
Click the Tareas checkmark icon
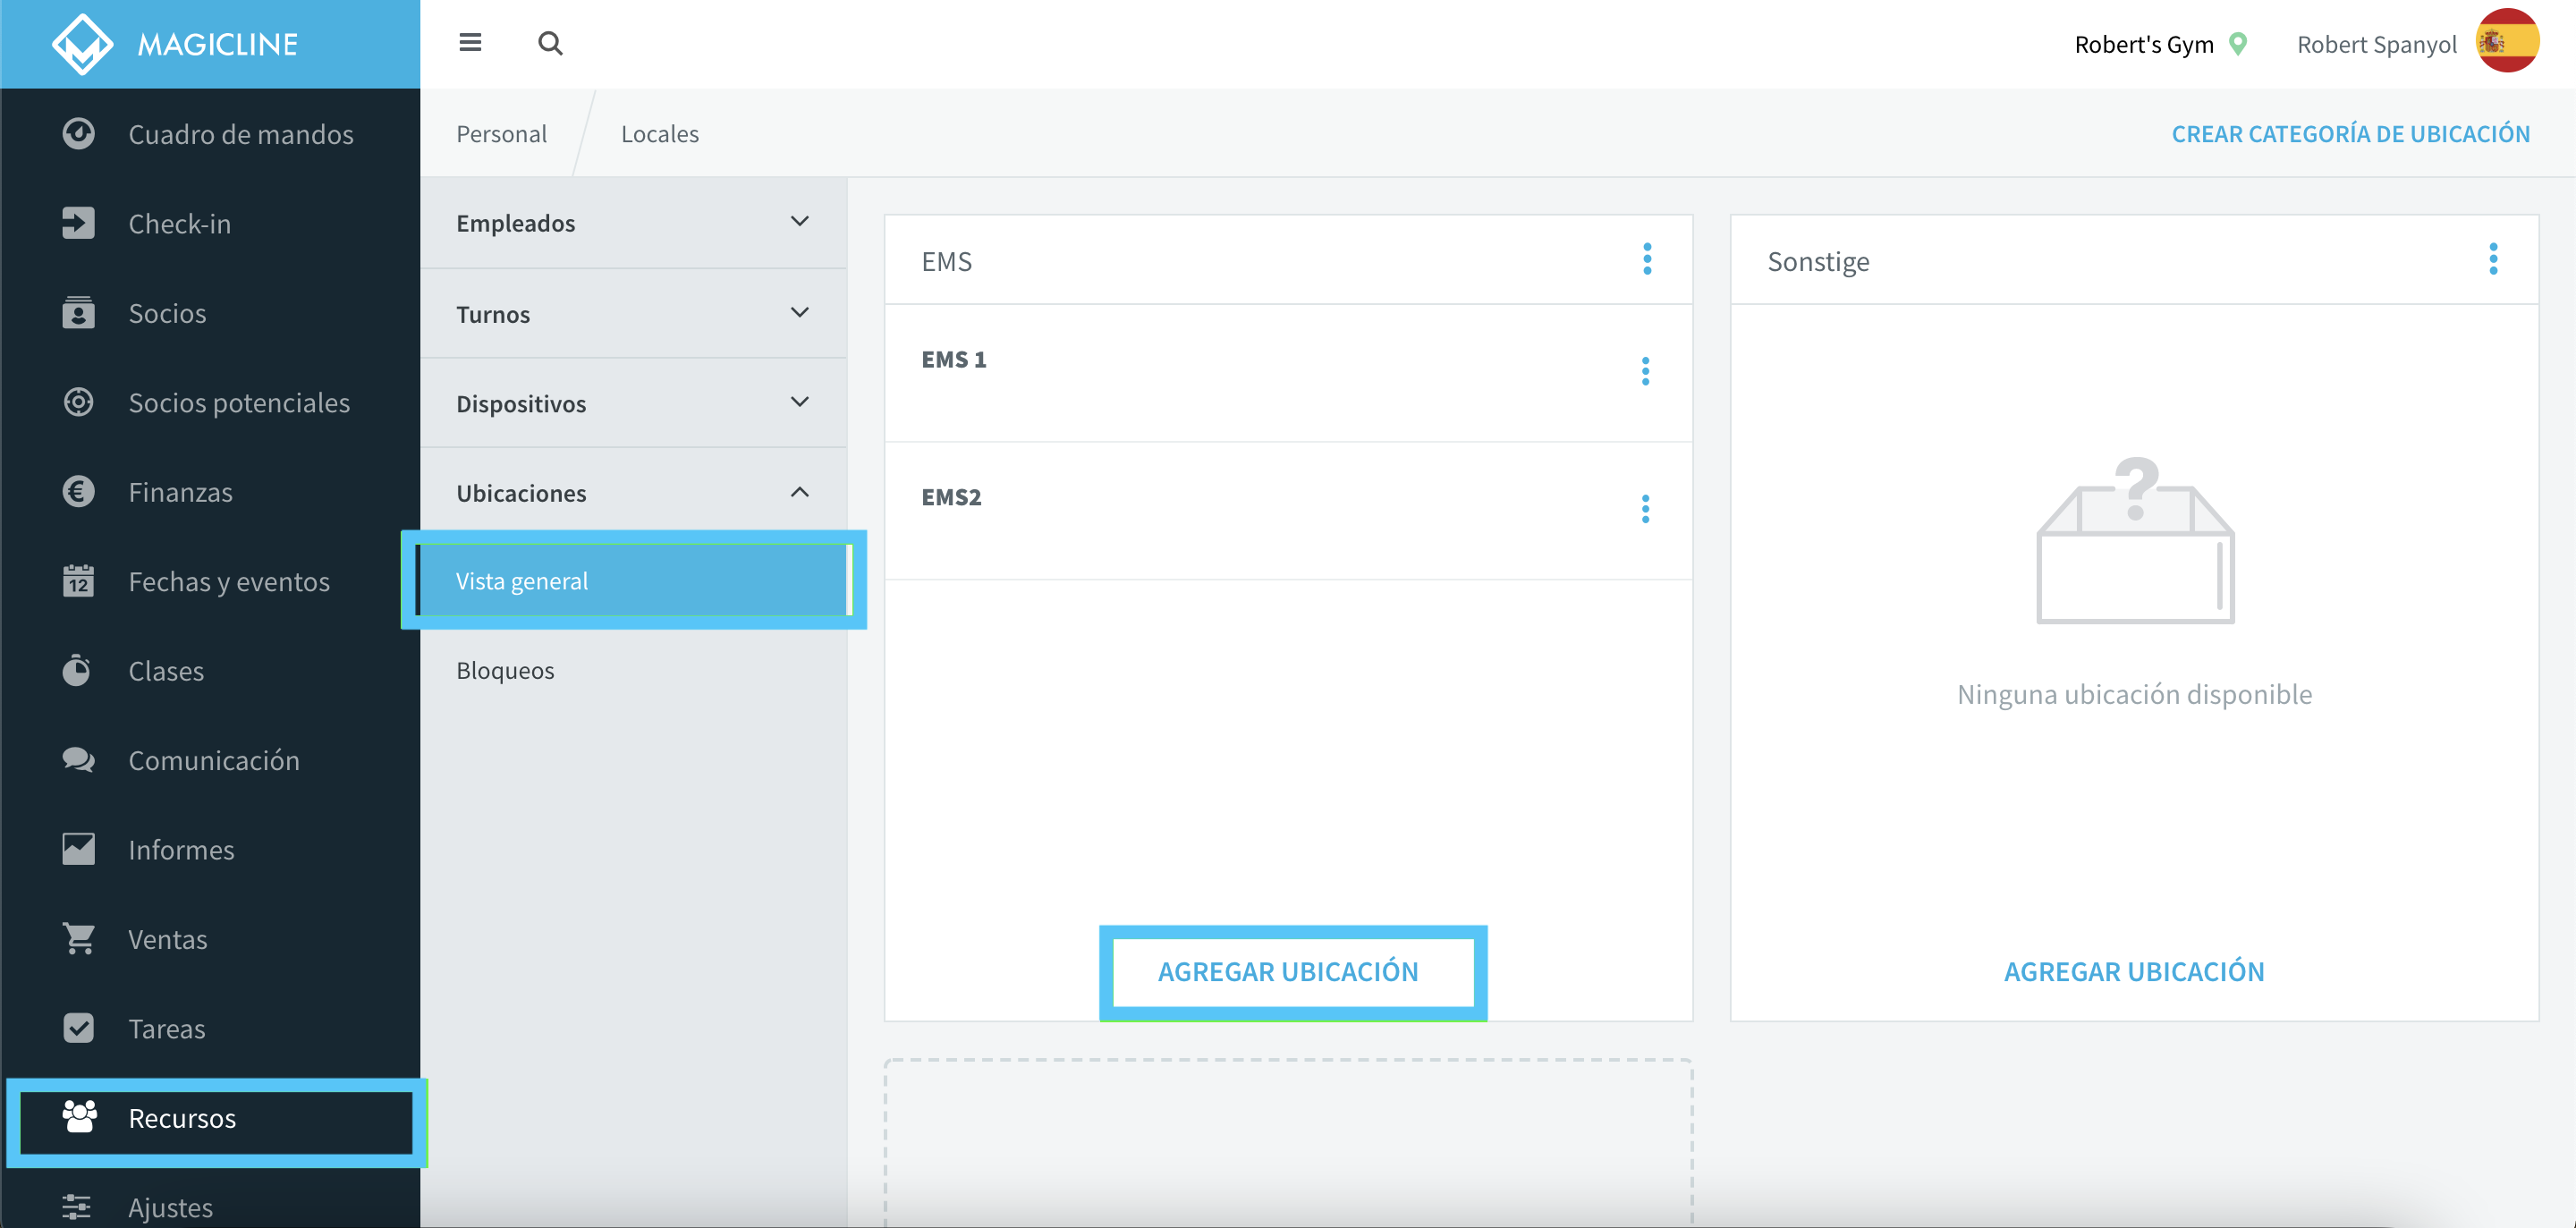78,1028
